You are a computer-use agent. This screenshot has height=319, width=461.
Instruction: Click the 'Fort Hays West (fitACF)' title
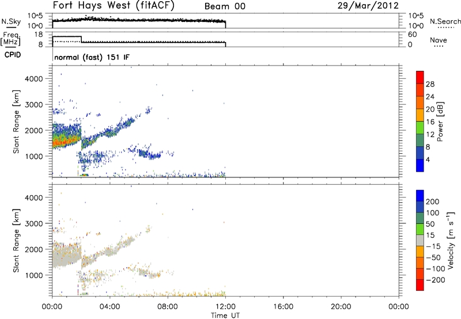tap(114, 6)
